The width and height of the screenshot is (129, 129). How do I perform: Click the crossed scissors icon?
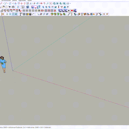[x=97, y=14]
